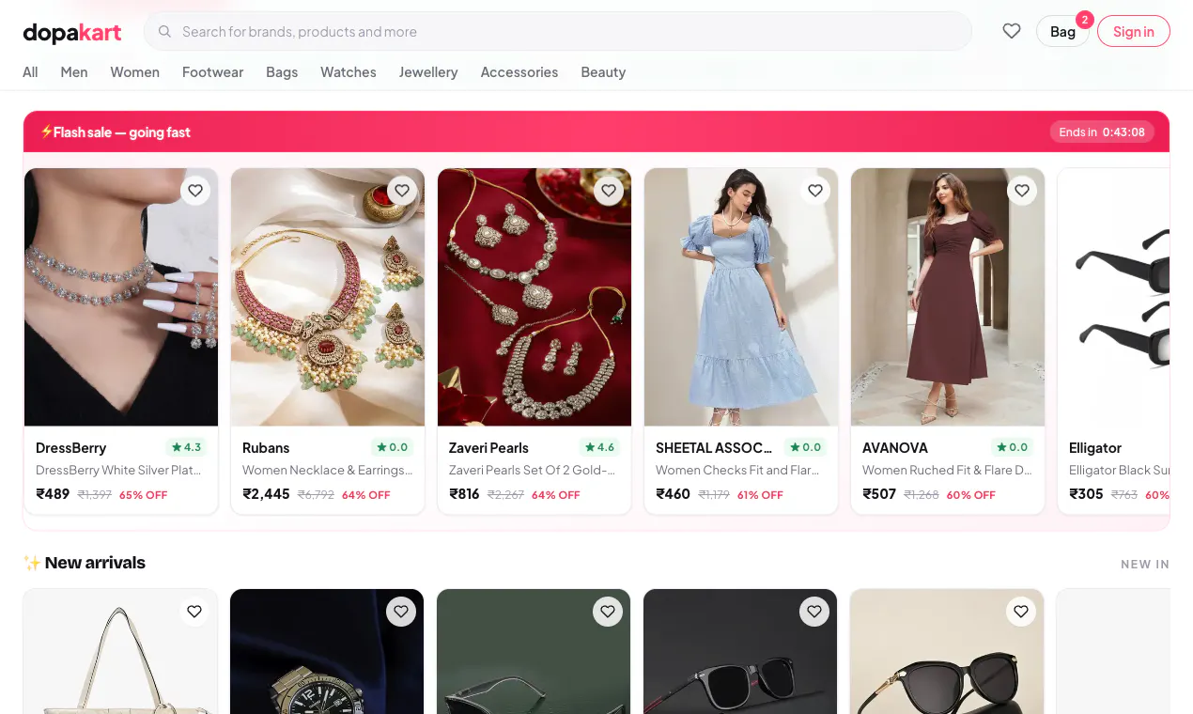Select the All category tab

click(x=30, y=72)
